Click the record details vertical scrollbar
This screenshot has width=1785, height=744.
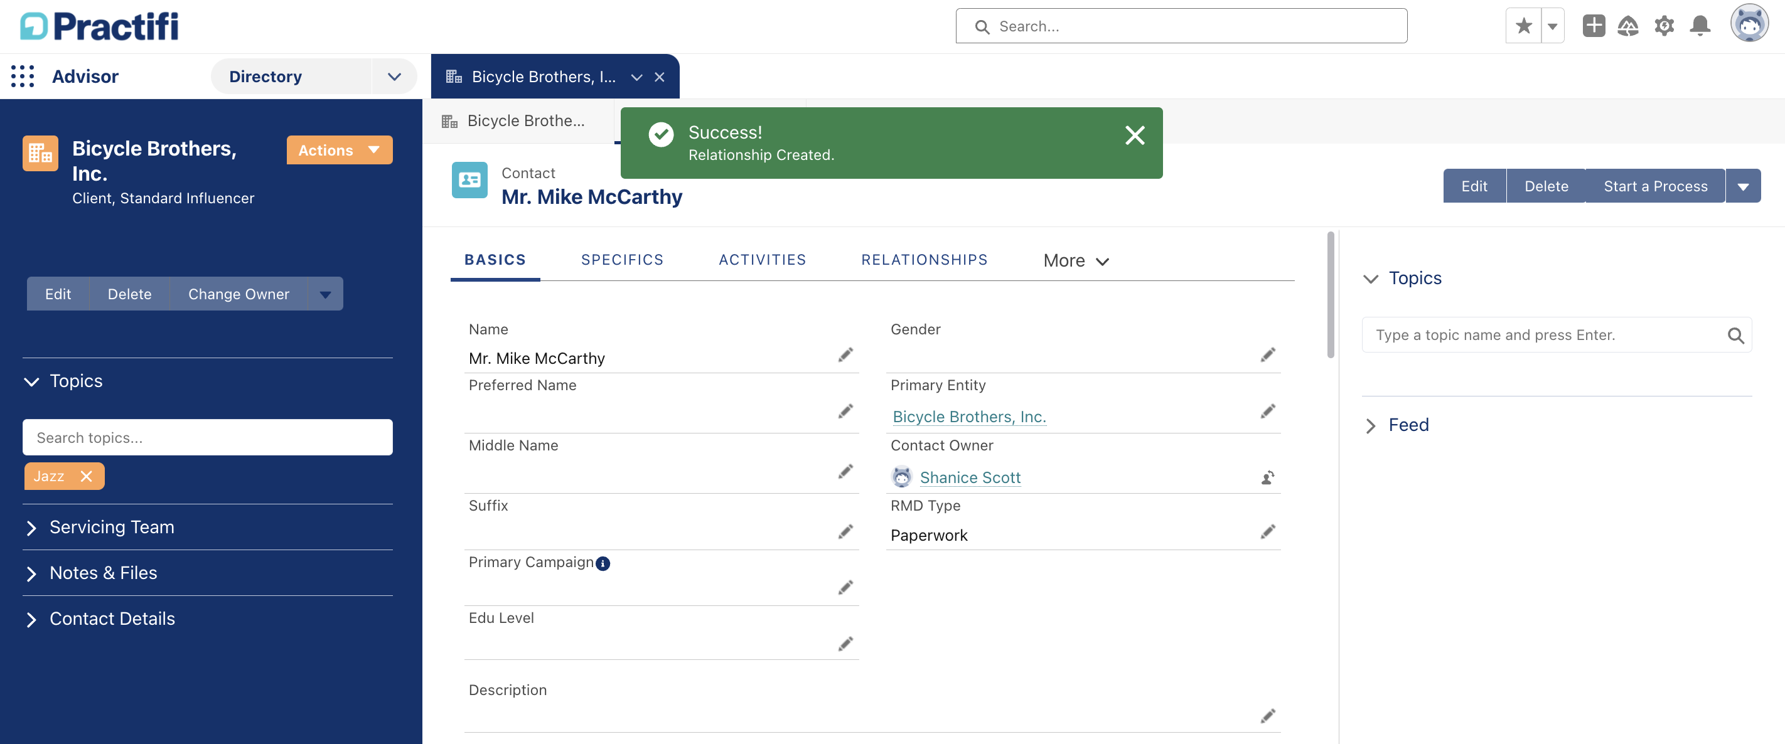point(1331,296)
